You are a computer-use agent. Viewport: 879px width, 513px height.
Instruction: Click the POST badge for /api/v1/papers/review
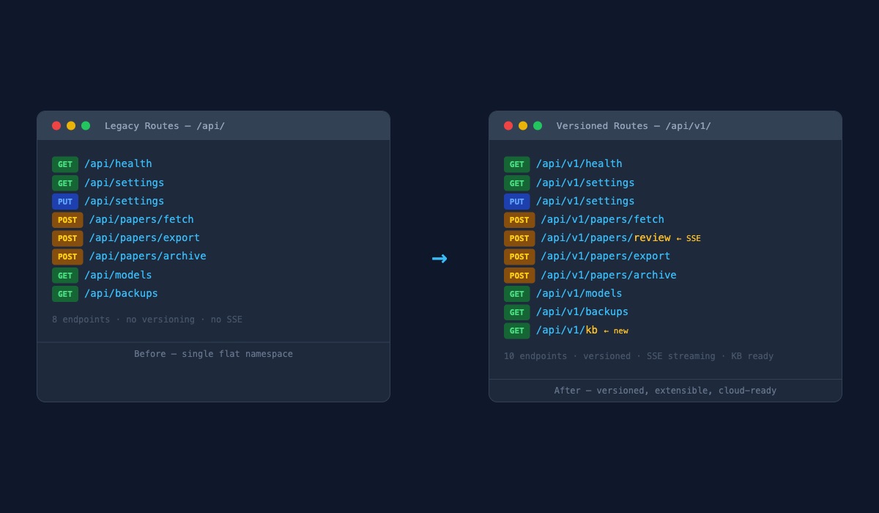[519, 238]
